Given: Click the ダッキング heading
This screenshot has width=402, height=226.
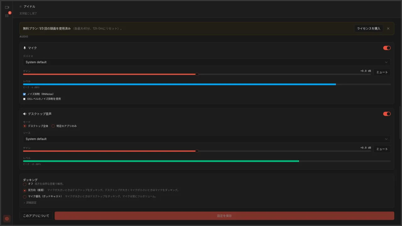Looking at the screenshot, I should pyautogui.click(x=30, y=180).
